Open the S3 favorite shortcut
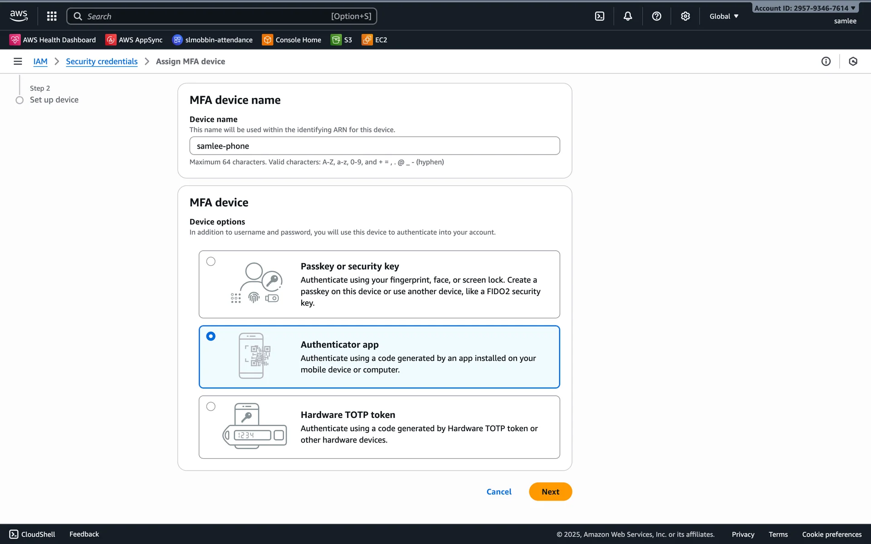The height and width of the screenshot is (544, 871). (x=342, y=40)
